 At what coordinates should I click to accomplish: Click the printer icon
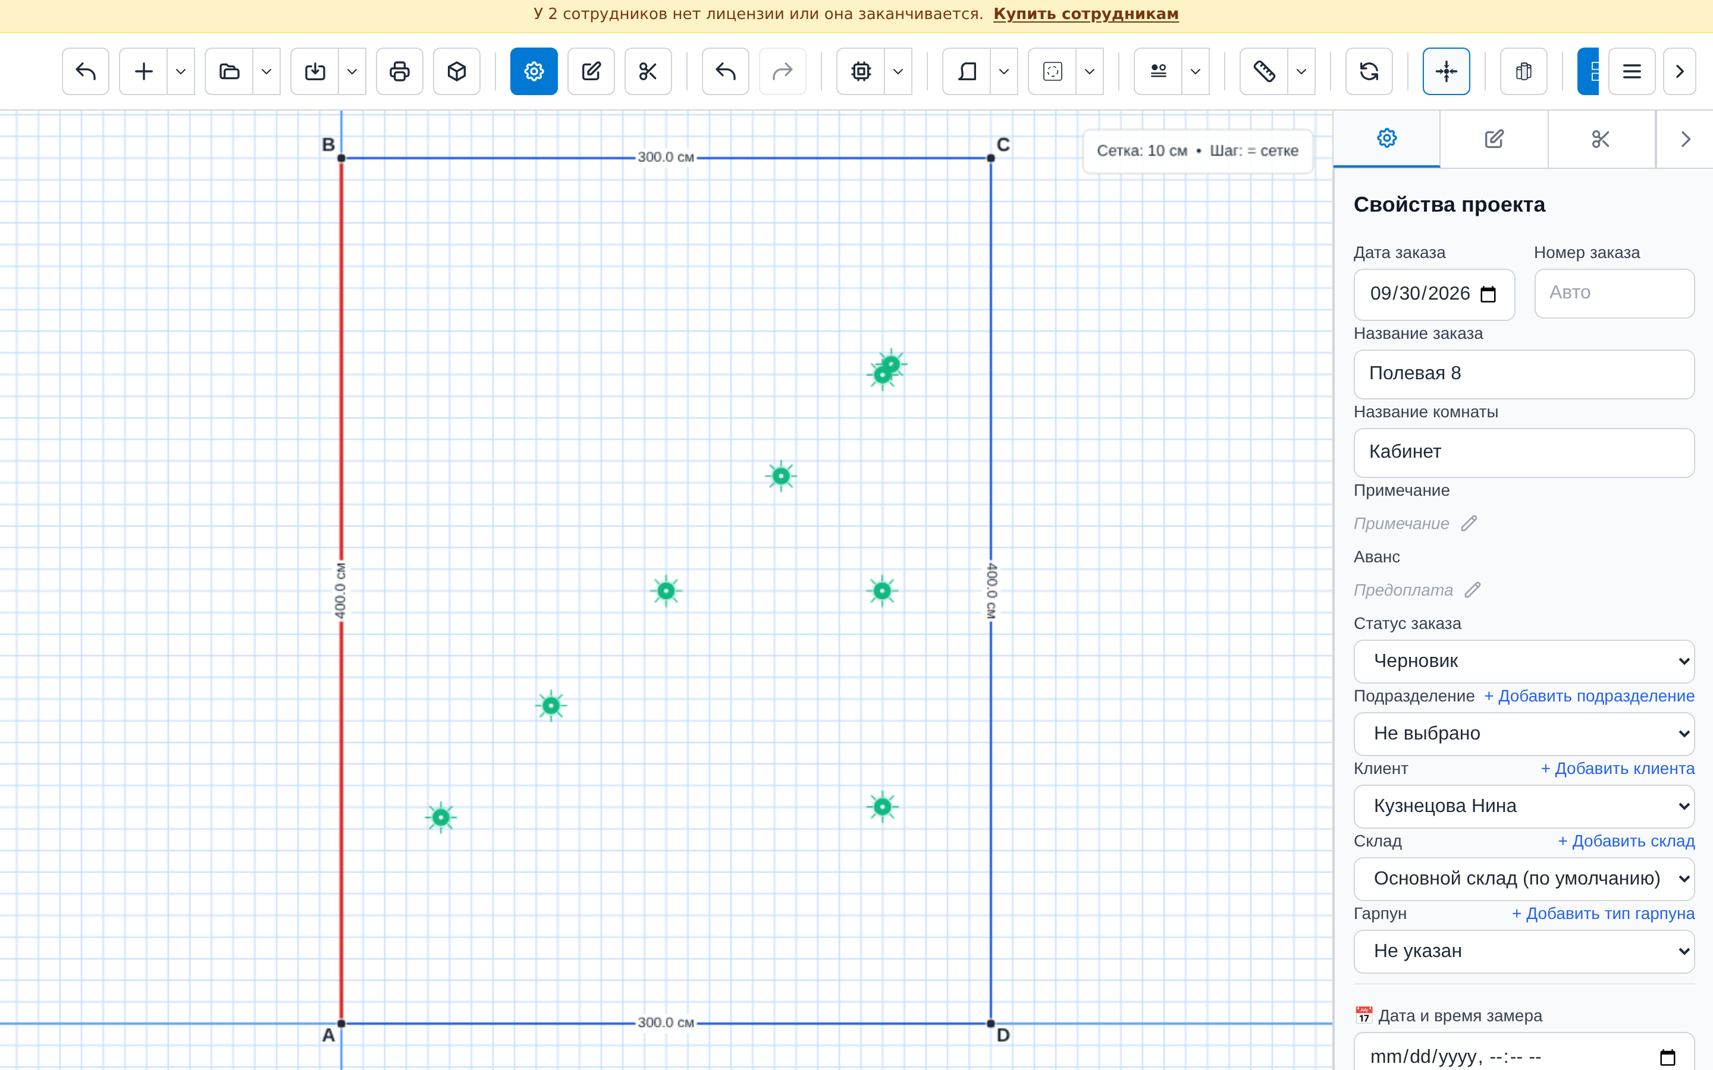(x=400, y=71)
